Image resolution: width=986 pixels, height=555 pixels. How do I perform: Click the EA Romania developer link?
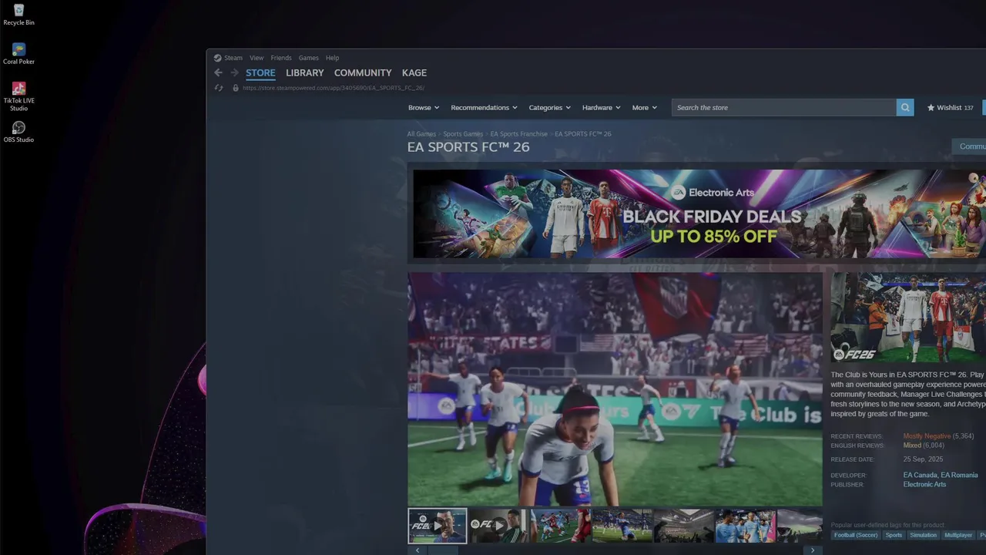(x=959, y=476)
